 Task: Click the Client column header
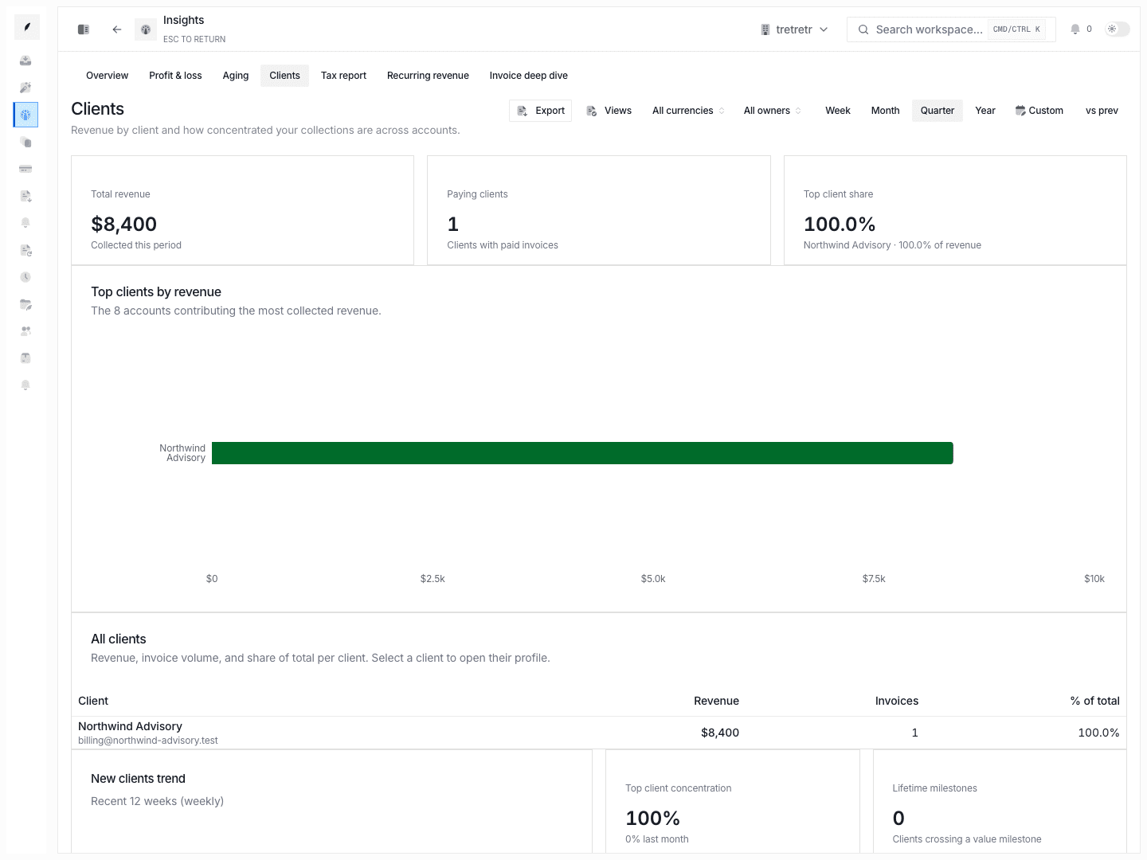tap(93, 701)
